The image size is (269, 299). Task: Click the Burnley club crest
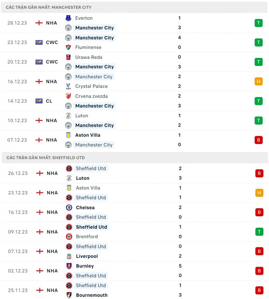coord(69,266)
